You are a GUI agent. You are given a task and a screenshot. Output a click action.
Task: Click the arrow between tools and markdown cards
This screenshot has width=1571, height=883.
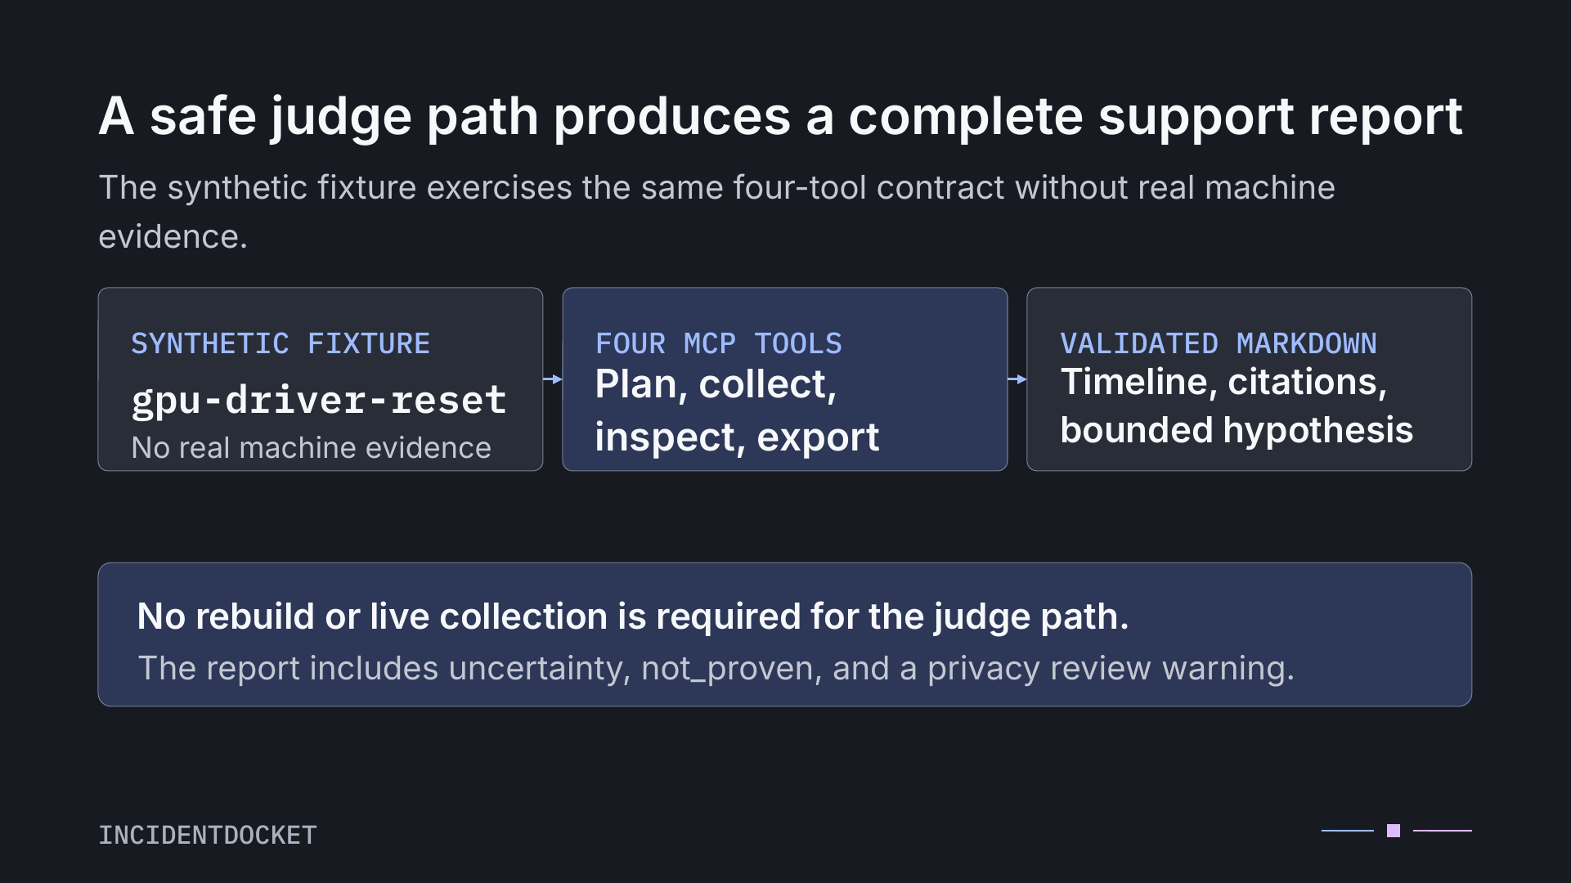1017,379
